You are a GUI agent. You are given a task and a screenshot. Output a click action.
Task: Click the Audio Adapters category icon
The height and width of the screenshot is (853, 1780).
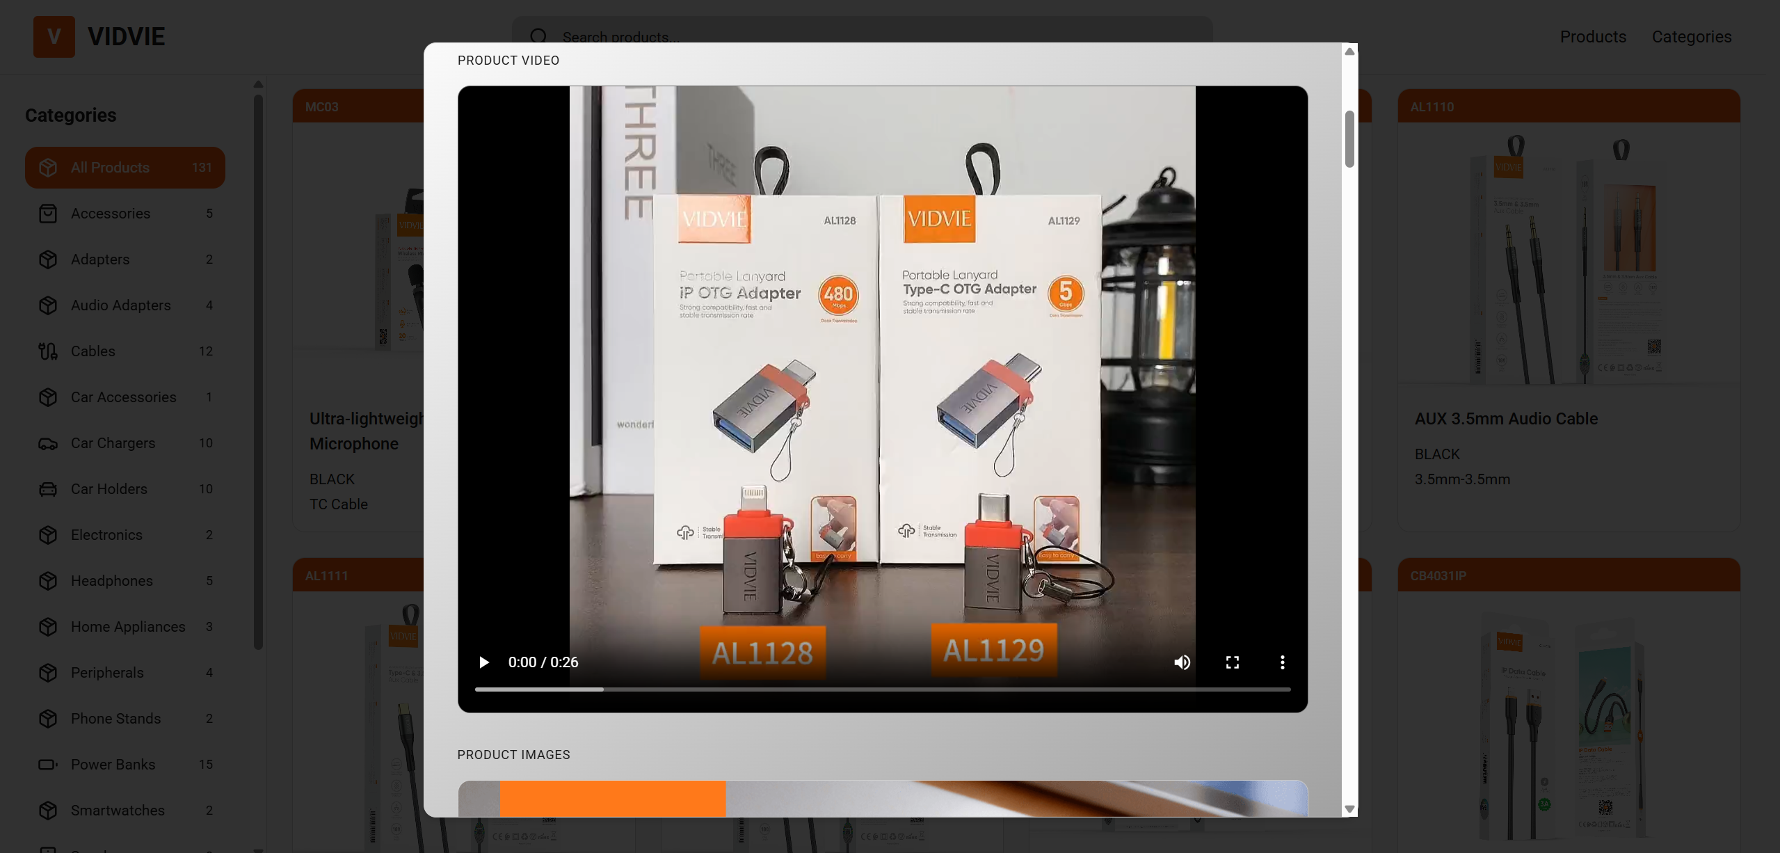point(48,305)
